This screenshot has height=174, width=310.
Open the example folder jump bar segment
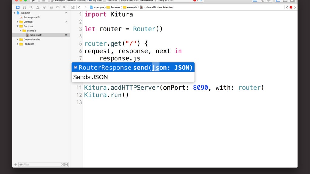point(130,7)
